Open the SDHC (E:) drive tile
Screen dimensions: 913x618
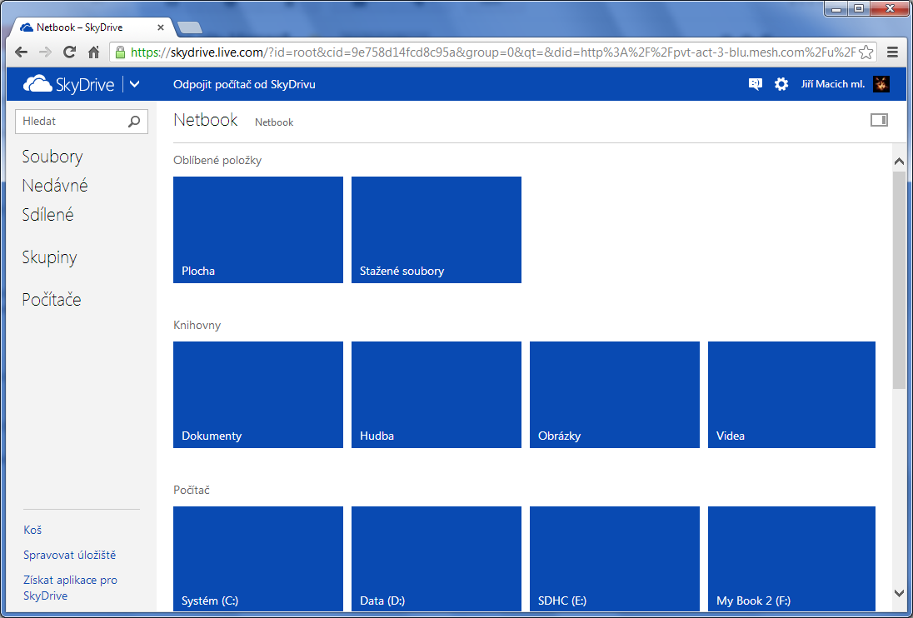pyautogui.click(x=614, y=559)
